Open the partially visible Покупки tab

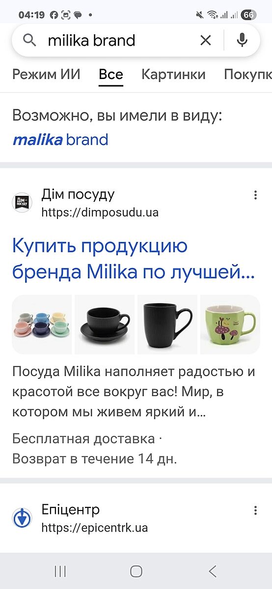tap(248, 75)
